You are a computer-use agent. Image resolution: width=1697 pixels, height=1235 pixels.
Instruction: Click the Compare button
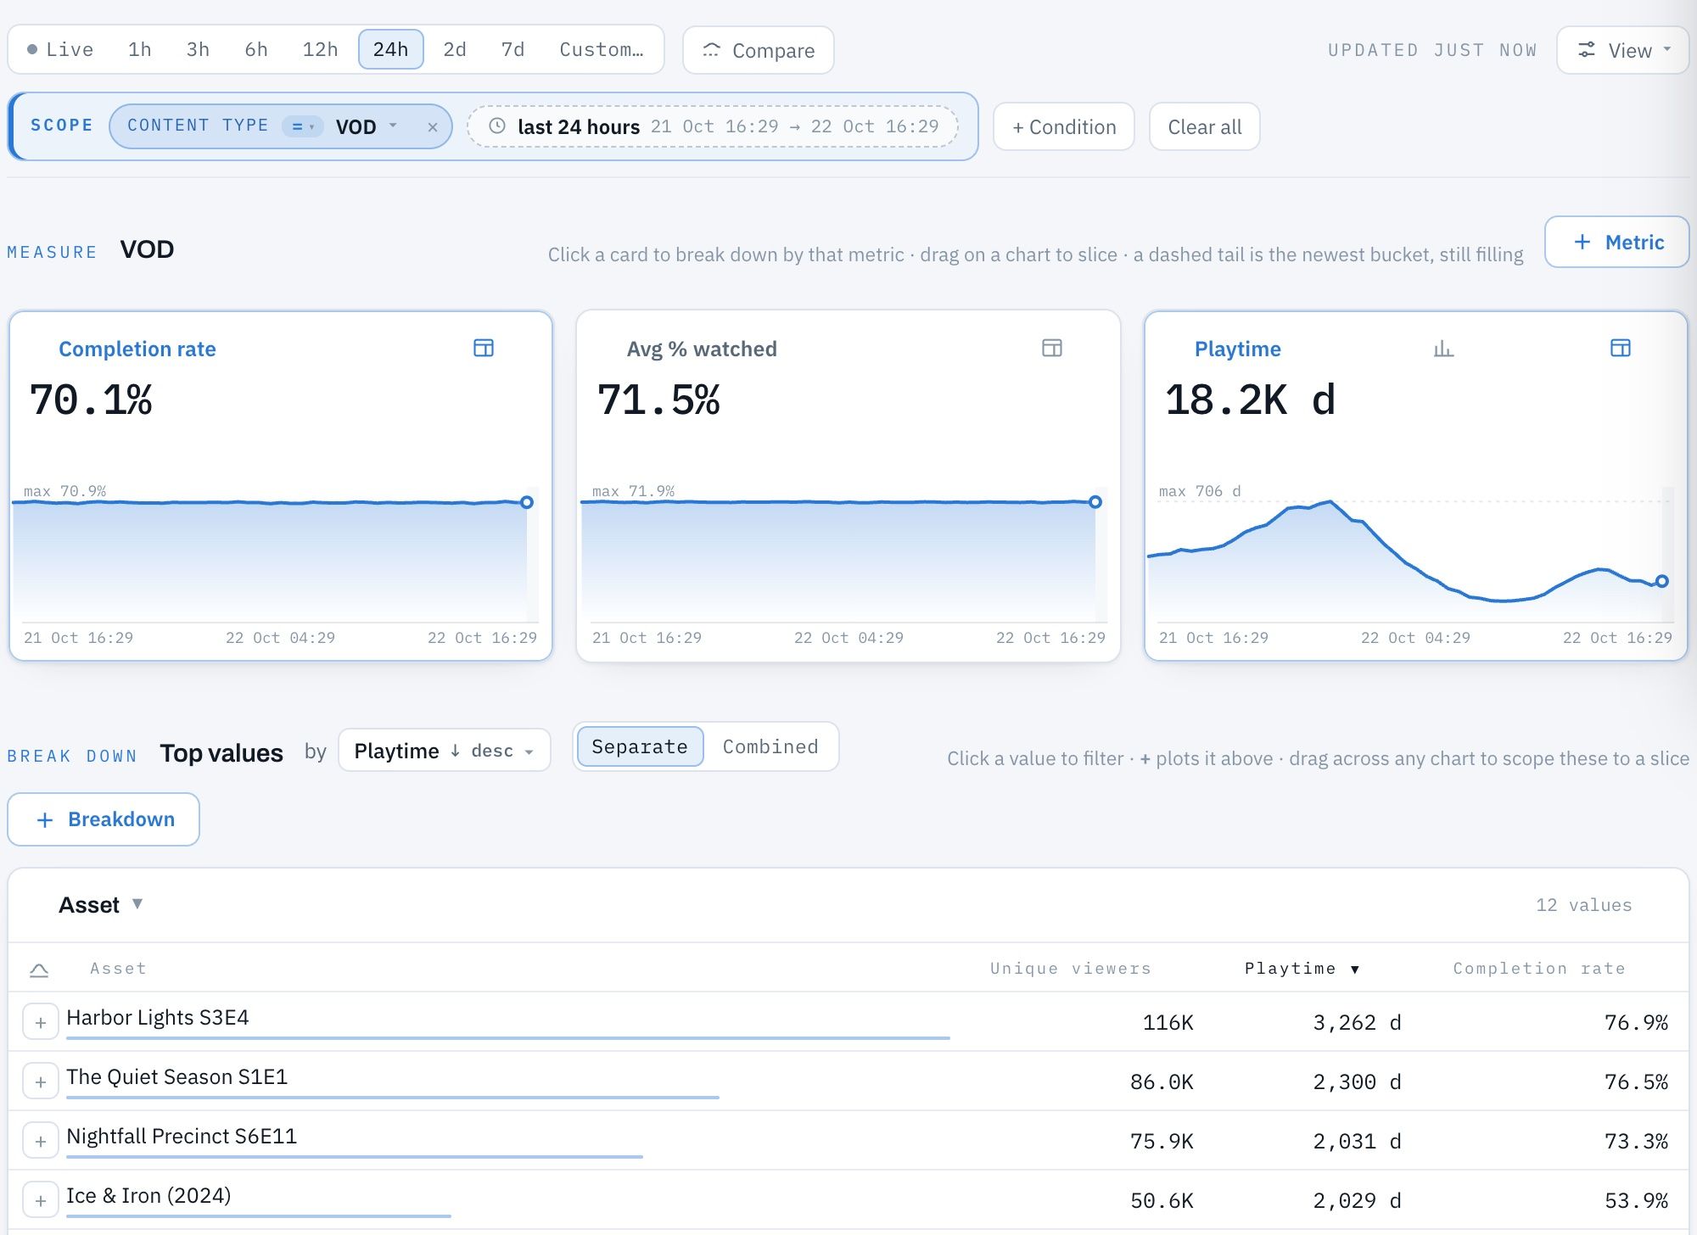(x=759, y=50)
